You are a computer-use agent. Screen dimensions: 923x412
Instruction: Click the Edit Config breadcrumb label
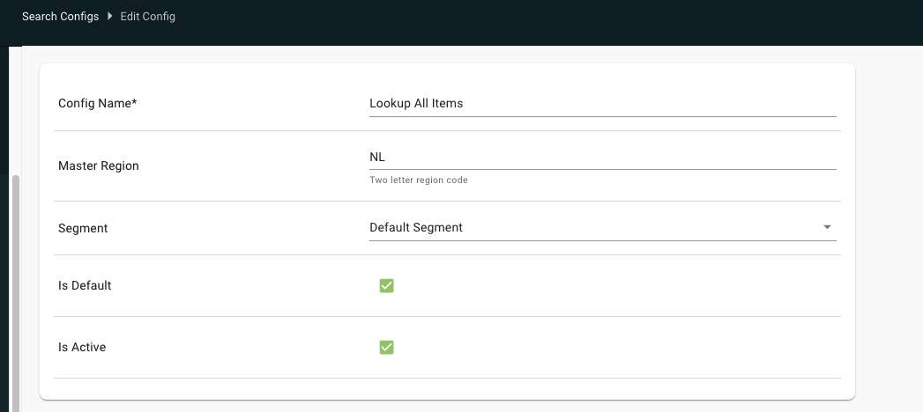point(148,17)
